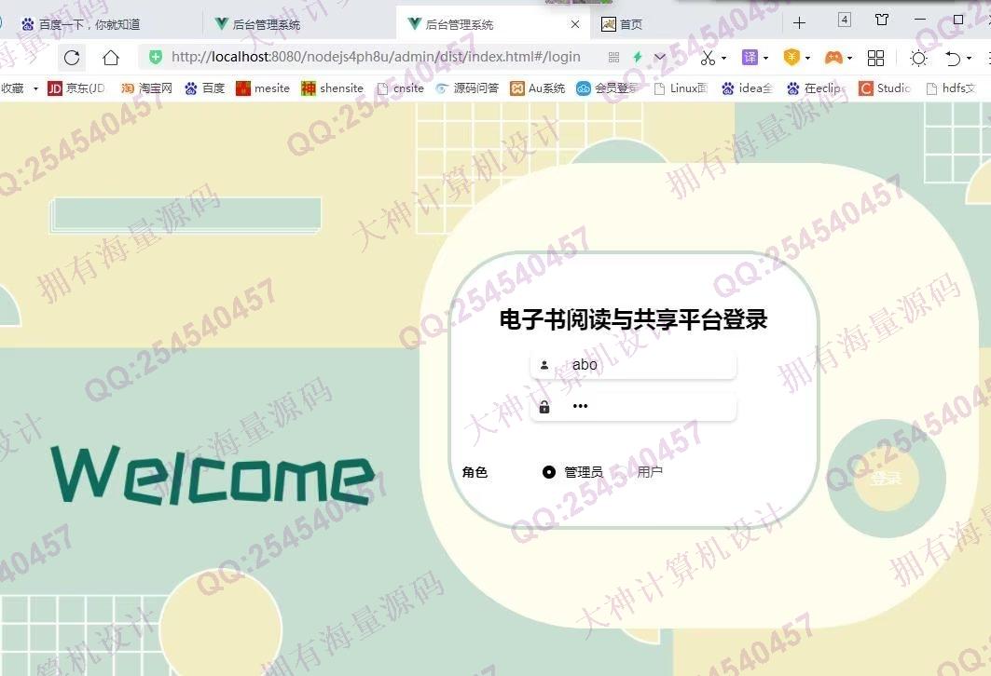Close the active 后台管理系统 tab
991x676 pixels.
[x=574, y=24]
